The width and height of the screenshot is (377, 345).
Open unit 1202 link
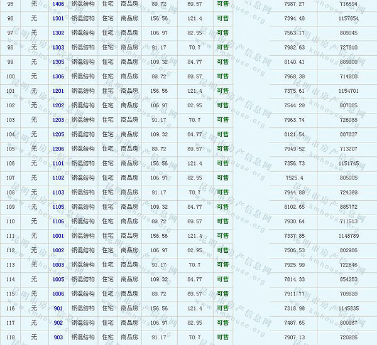(x=58, y=105)
